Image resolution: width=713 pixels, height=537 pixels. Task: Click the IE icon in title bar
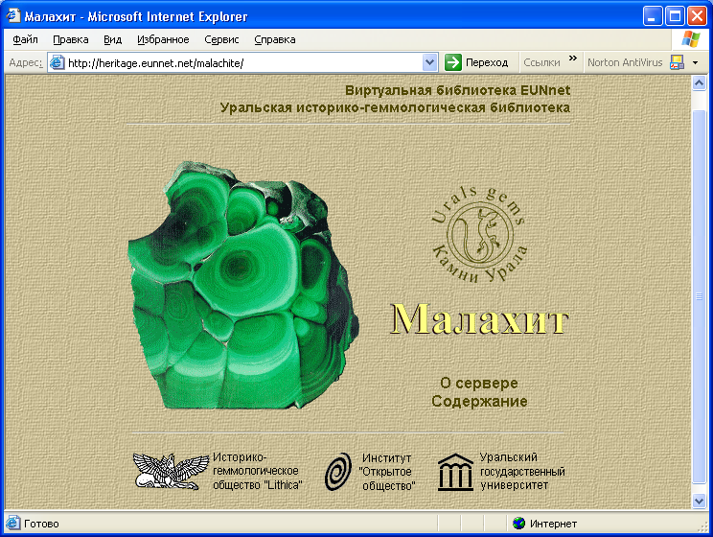tap(12, 16)
